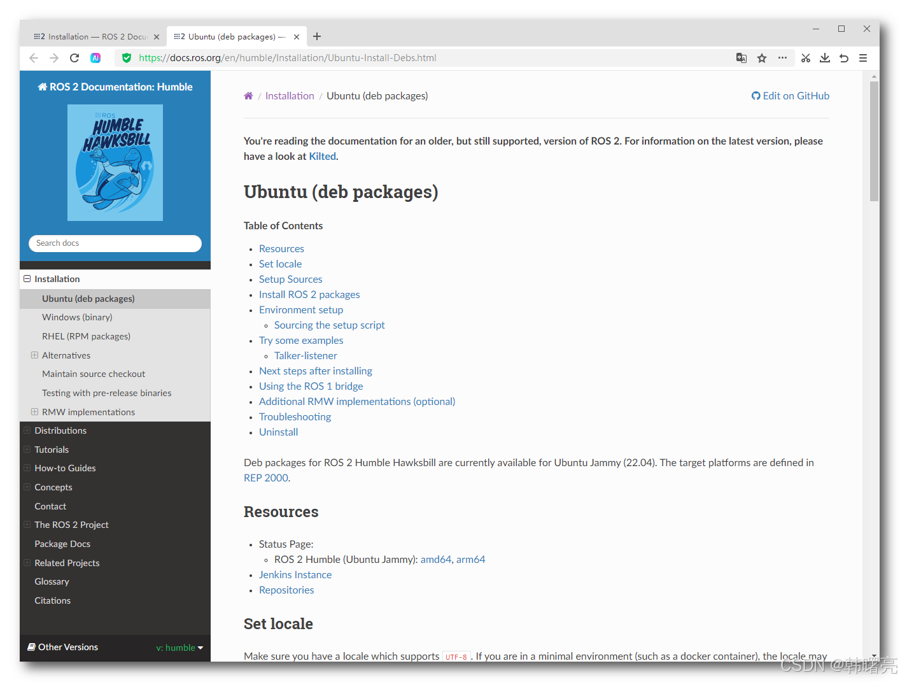
Task: Select Ubuntu (deb packages) in the sidebar
Action: tap(115, 299)
